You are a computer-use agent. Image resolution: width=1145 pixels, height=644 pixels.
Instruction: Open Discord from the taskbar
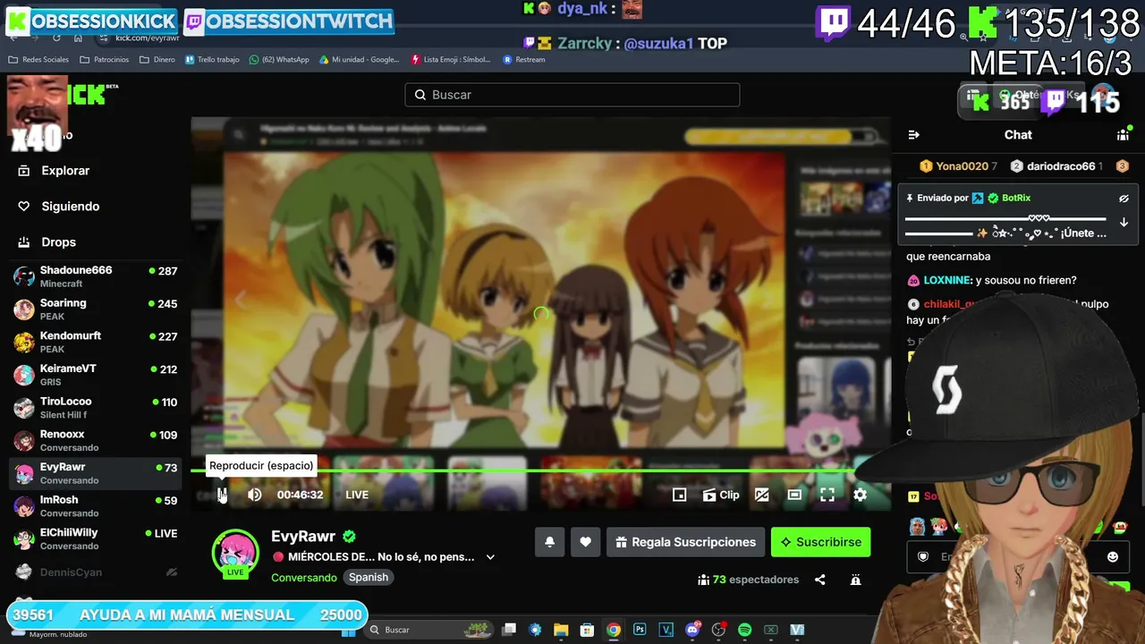tap(692, 630)
